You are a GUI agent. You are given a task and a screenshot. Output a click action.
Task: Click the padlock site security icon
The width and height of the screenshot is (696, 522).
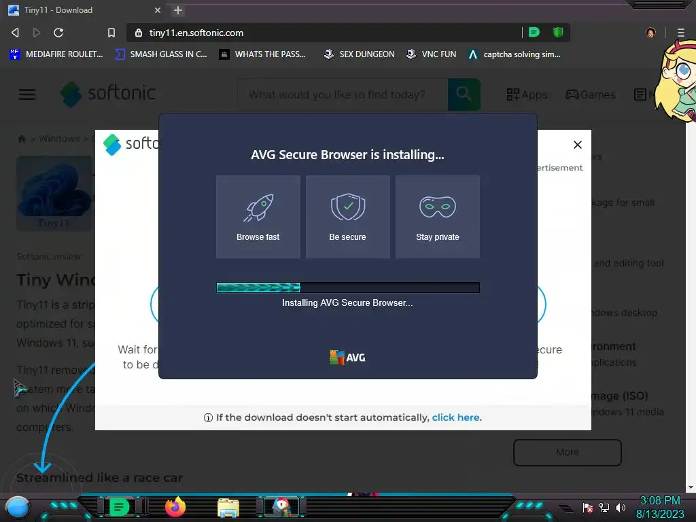139,33
